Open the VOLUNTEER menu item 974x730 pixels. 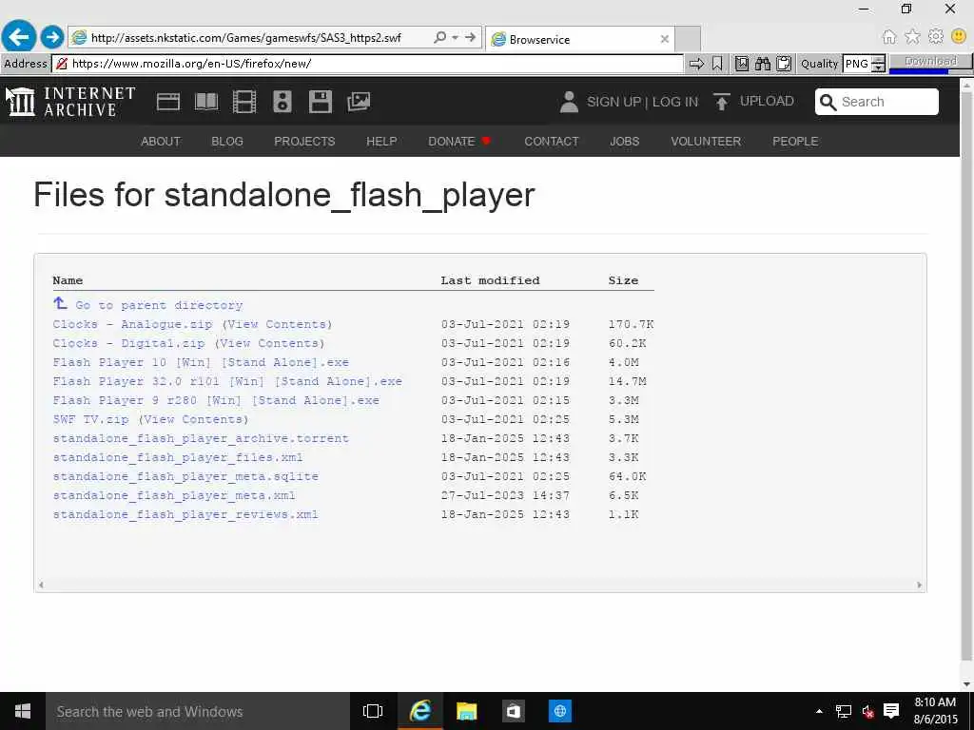coord(706,142)
